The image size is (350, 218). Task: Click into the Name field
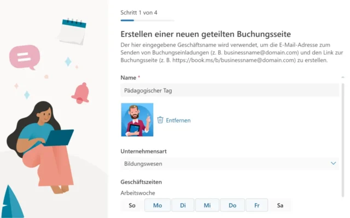pos(230,90)
